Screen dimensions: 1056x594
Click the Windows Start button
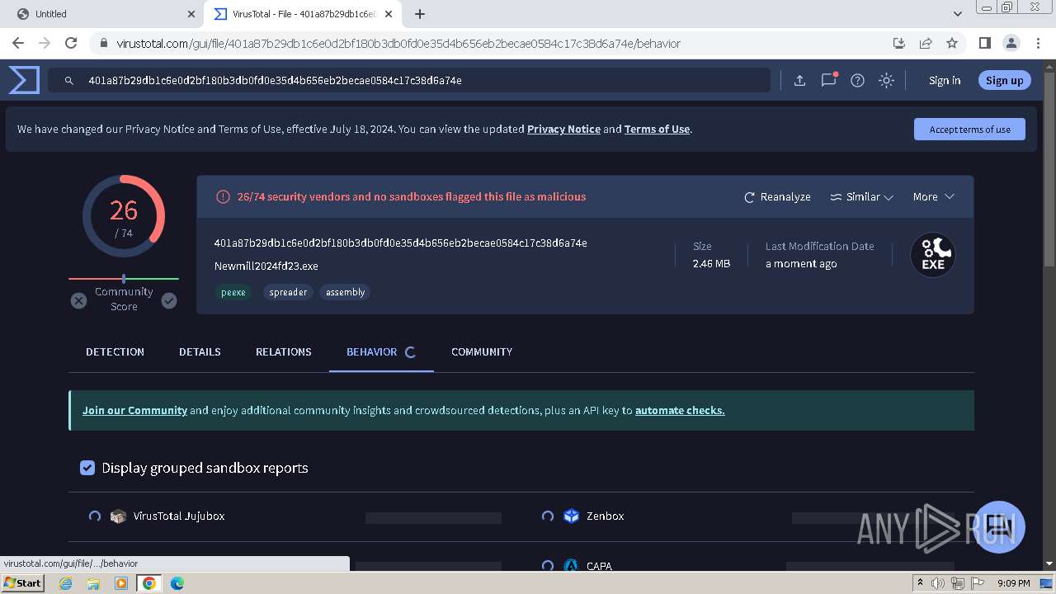[22, 583]
